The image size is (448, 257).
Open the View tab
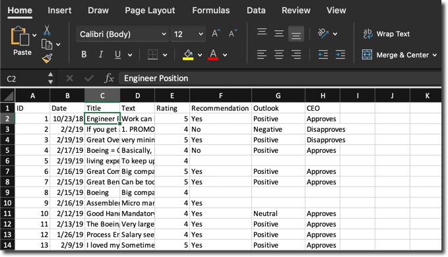pyautogui.click(x=336, y=11)
